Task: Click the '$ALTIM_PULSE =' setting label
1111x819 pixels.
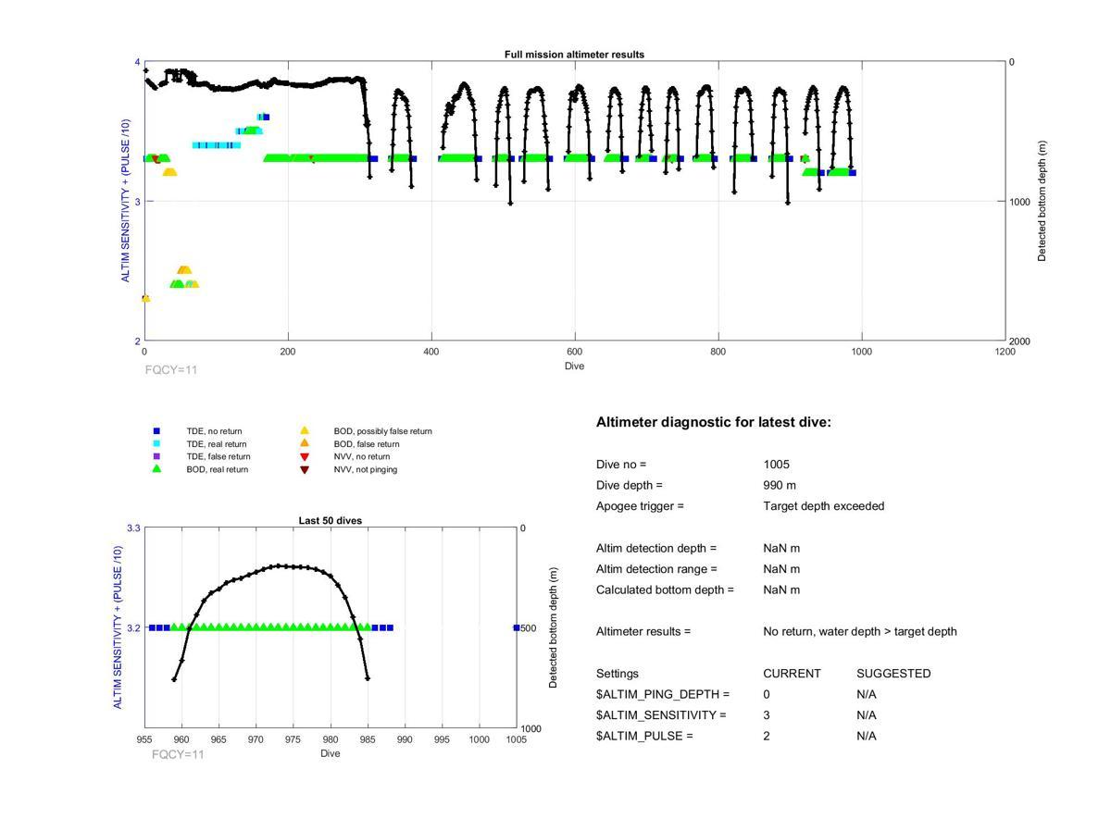Action: pyautogui.click(x=644, y=736)
